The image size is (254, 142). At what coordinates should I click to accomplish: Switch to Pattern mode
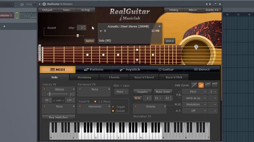94,69
